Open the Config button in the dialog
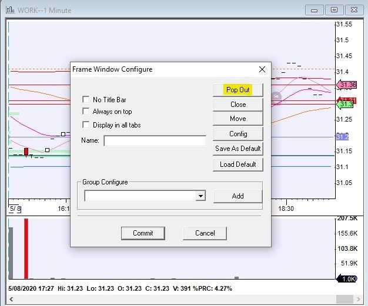 pos(237,134)
